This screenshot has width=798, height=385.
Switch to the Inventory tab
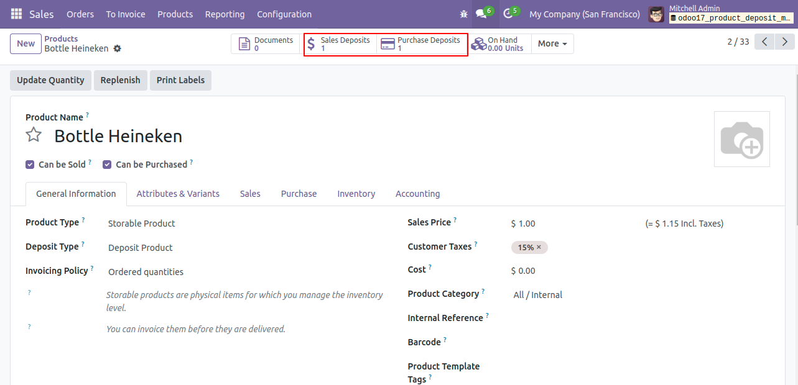[x=356, y=194]
